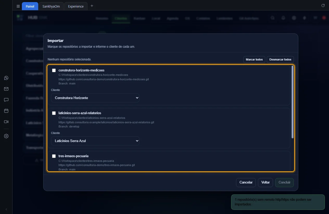
Task: Click the 'Branch: develop' text
Action: [69, 127]
